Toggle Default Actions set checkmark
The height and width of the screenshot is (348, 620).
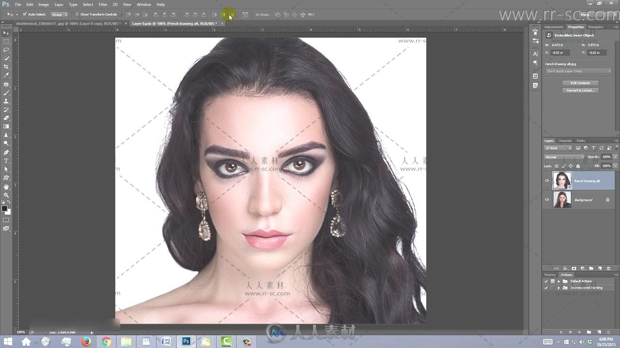tap(546, 281)
